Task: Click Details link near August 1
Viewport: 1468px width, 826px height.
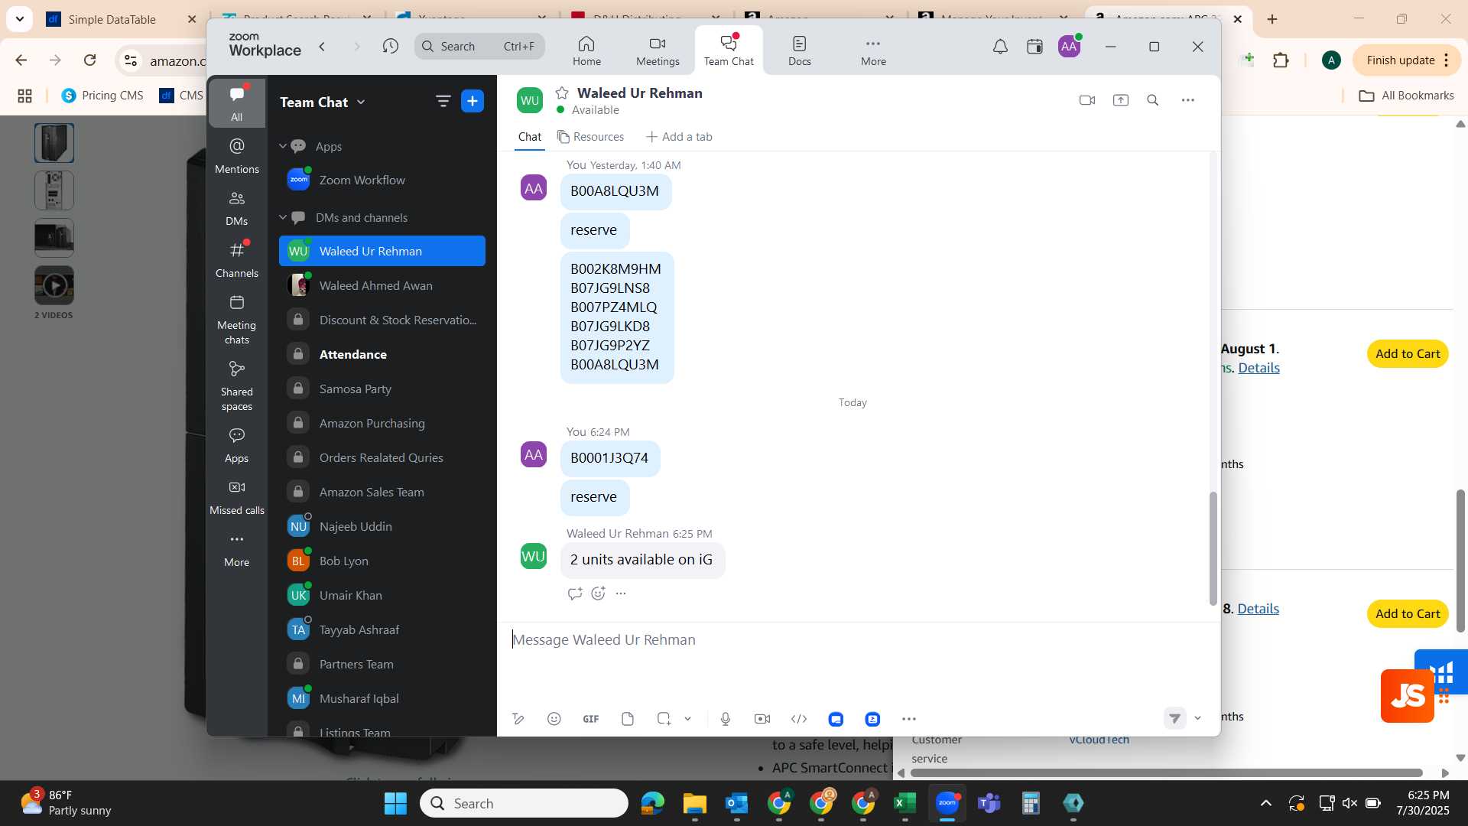Action: 1259,368
